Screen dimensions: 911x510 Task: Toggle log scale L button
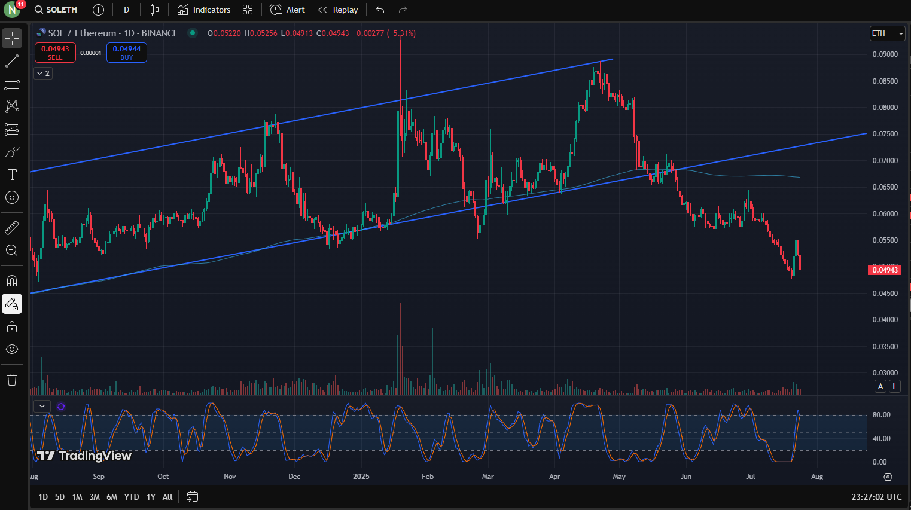895,386
